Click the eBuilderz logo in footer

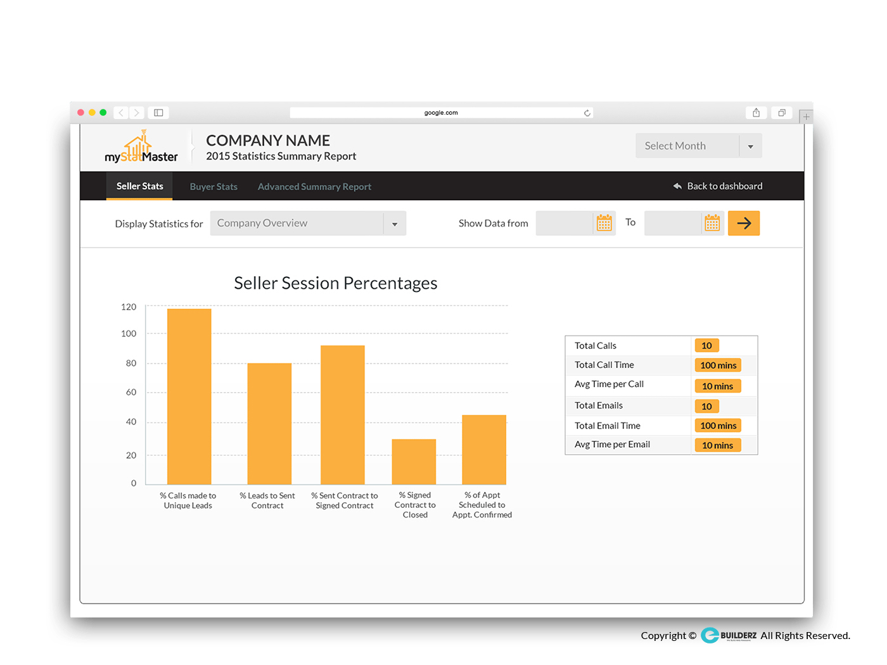click(x=729, y=635)
